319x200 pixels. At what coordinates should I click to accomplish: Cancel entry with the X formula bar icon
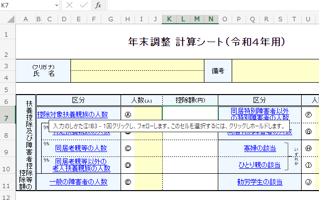(69, 5)
